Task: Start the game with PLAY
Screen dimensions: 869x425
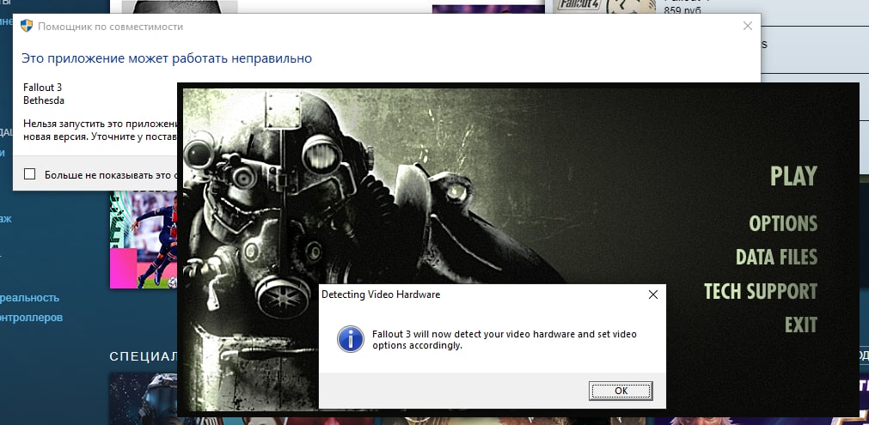Action: tap(793, 176)
